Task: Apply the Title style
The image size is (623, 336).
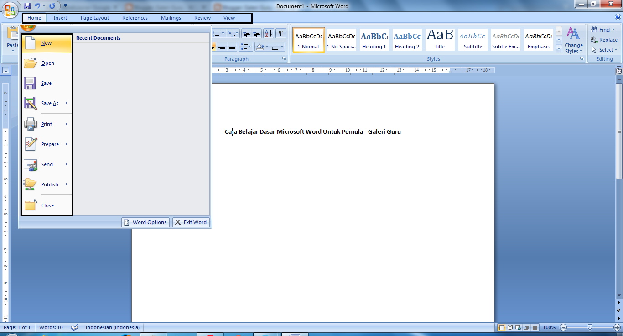Action: (440, 40)
